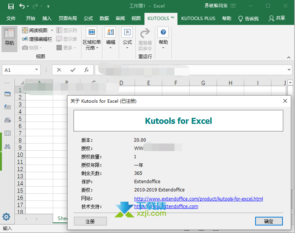Open the 帮助 ribbon tab
The image size is (295, 233).
pyautogui.click(x=226, y=19)
